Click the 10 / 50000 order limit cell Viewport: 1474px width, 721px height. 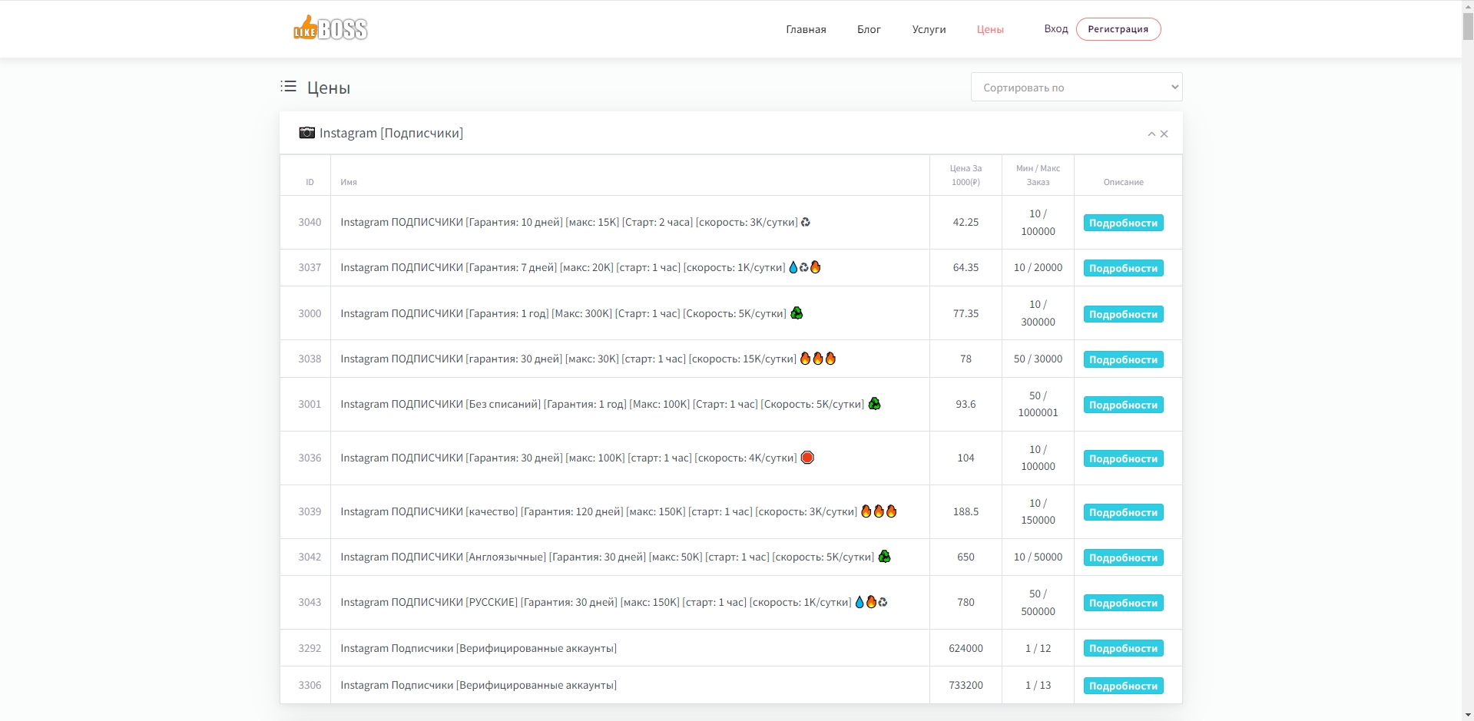pyautogui.click(x=1038, y=557)
